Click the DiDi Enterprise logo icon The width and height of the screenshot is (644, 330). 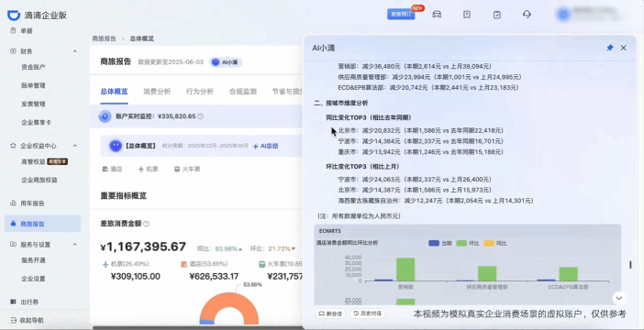pos(14,16)
